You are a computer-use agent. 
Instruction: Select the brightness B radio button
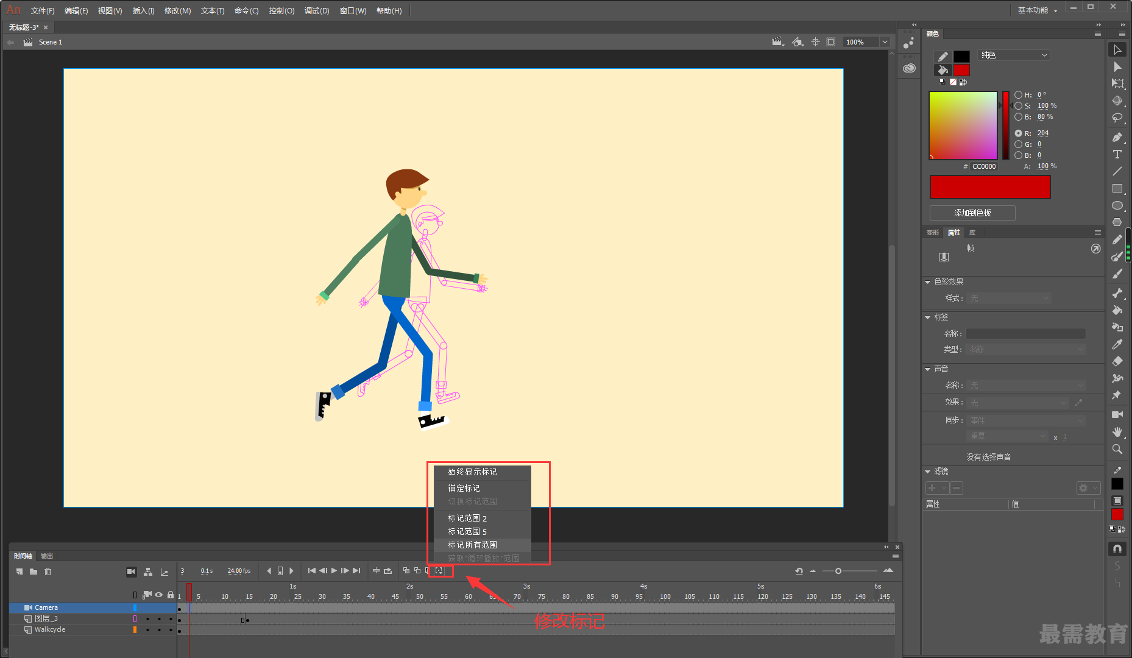click(x=1018, y=117)
